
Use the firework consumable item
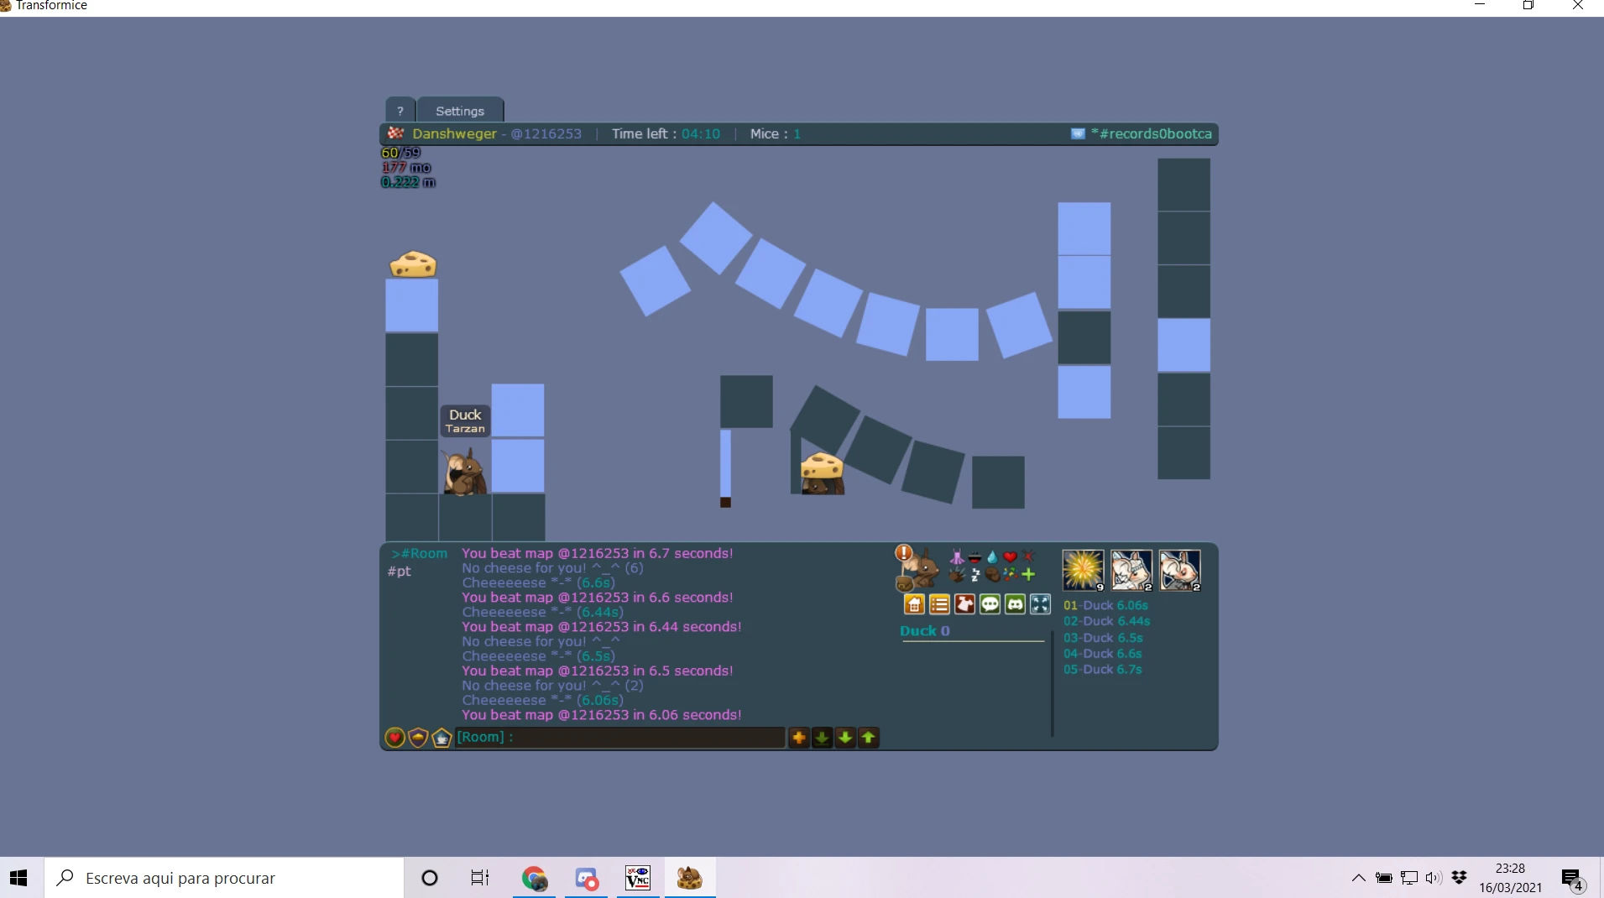pos(1083,571)
